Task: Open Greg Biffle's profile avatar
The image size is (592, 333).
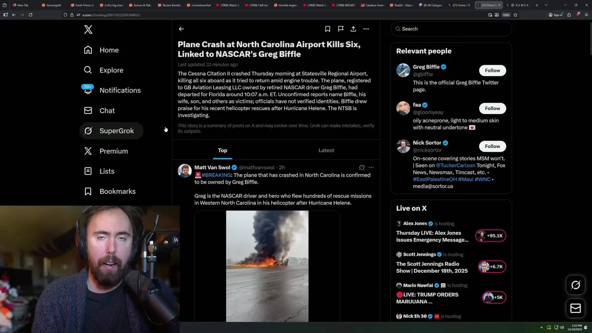Action: 403,70
